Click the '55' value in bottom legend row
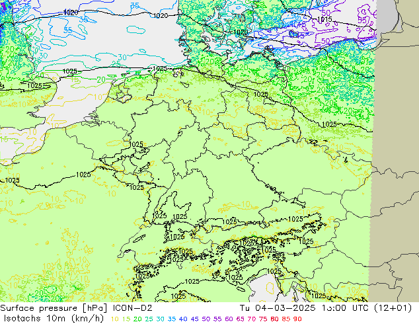The width and height of the screenshot is (419, 324). (217, 319)
